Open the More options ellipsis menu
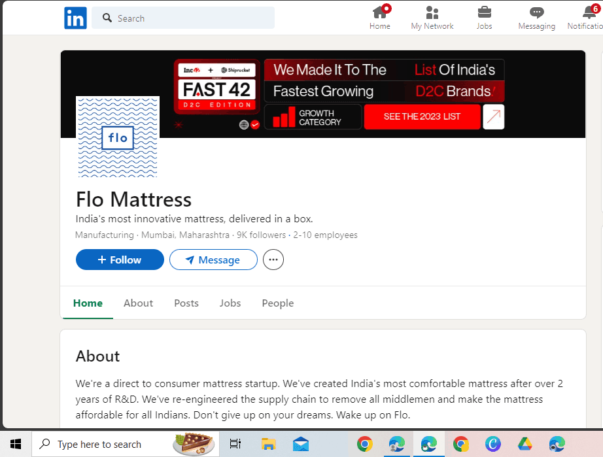Screen dimensions: 603x457 pyautogui.click(x=273, y=260)
